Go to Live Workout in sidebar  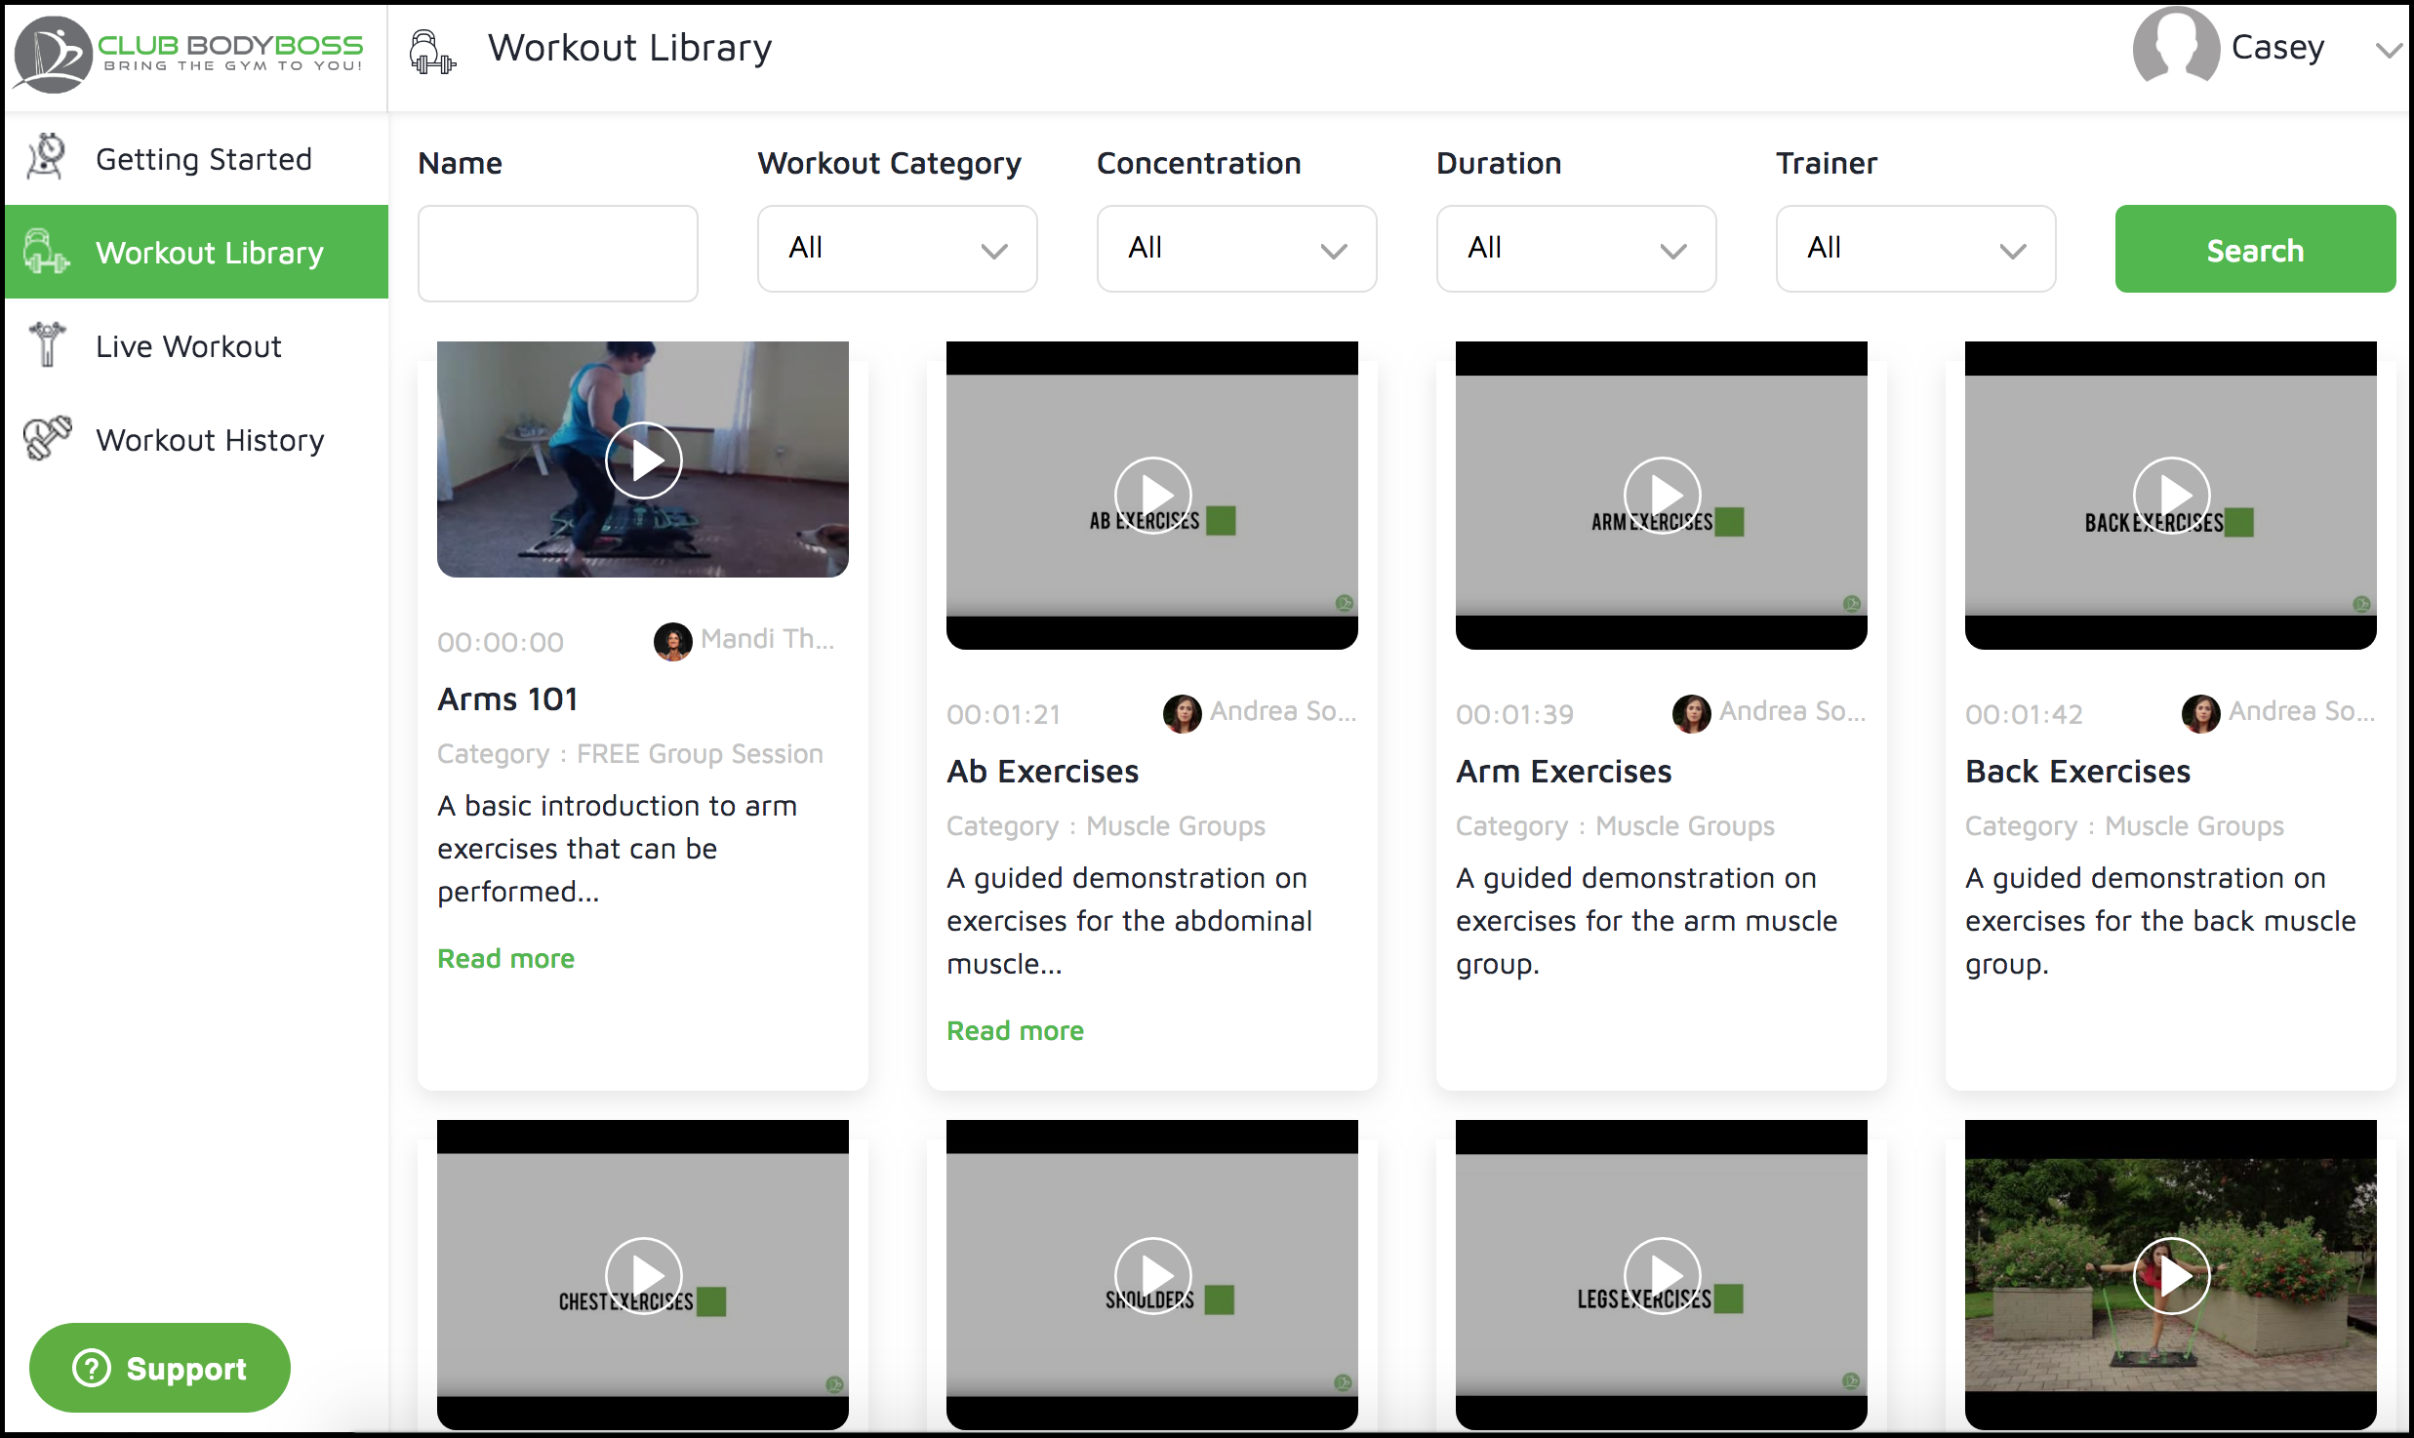point(197,345)
